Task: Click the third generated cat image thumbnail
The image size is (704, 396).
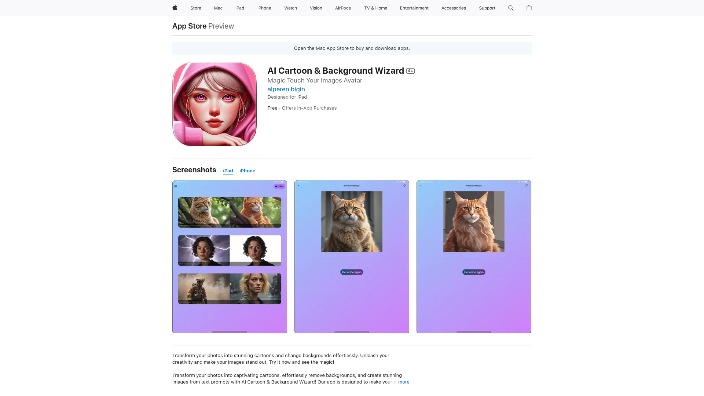Action: [x=474, y=257]
